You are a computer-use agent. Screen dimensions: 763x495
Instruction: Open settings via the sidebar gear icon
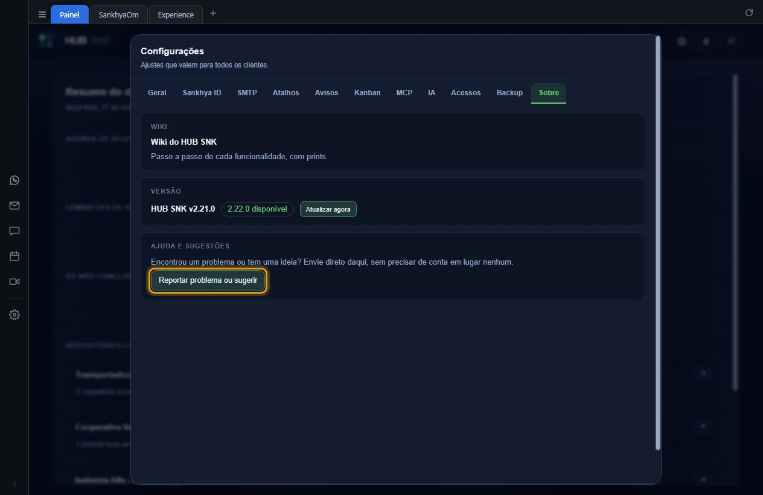point(14,315)
